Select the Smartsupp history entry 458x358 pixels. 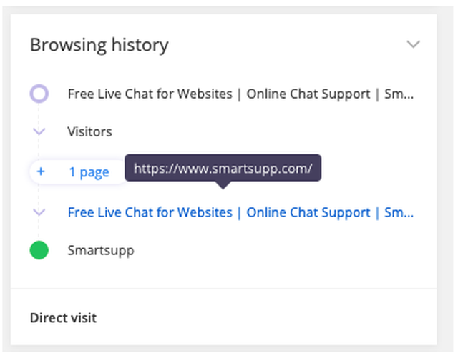pos(101,250)
